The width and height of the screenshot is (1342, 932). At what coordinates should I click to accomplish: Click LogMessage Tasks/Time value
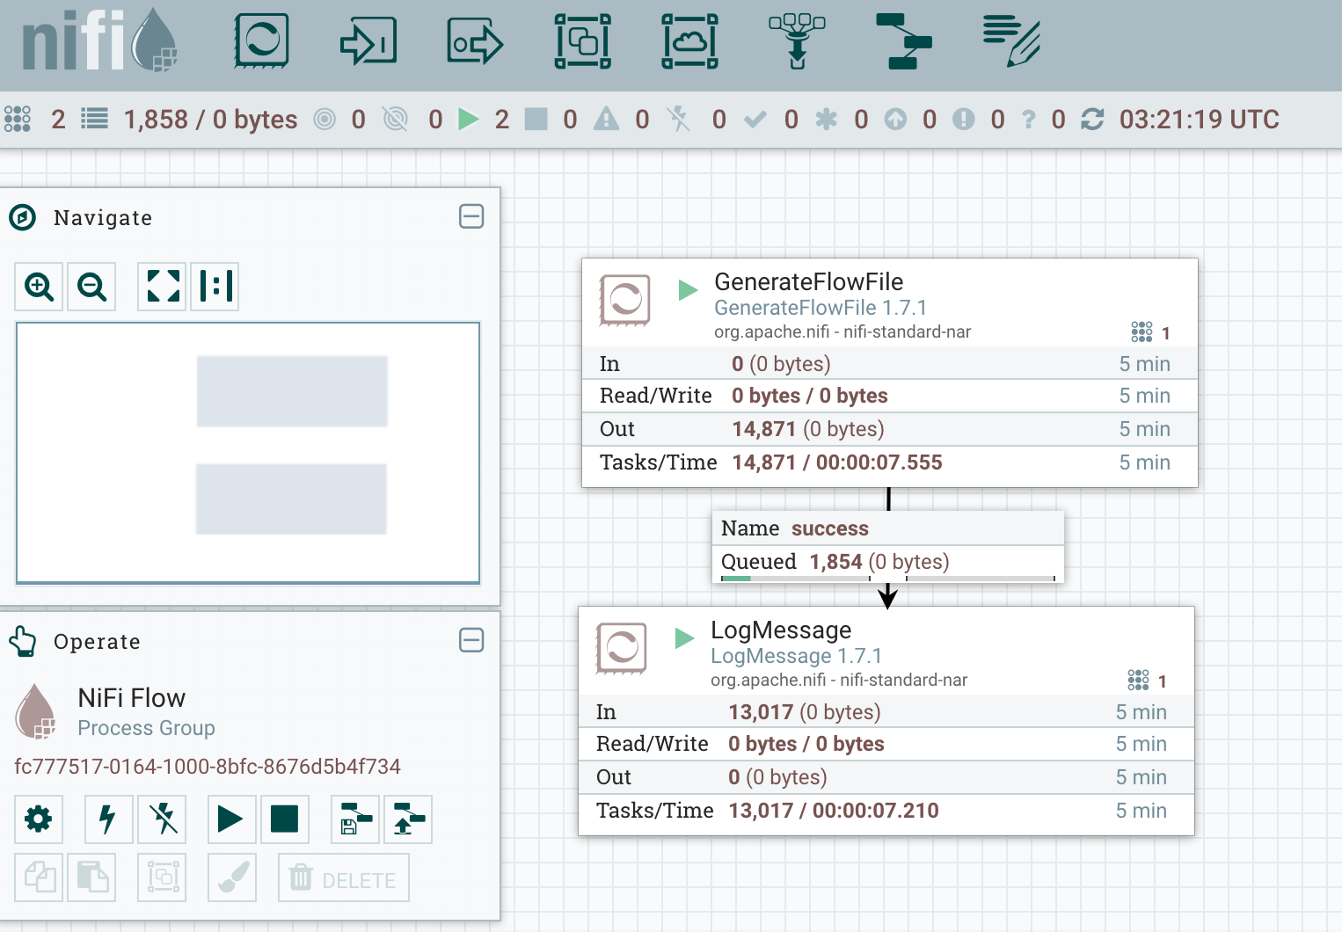[834, 811]
